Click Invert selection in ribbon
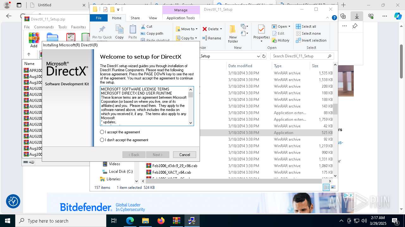The height and width of the screenshot is (227, 405). [311, 40]
